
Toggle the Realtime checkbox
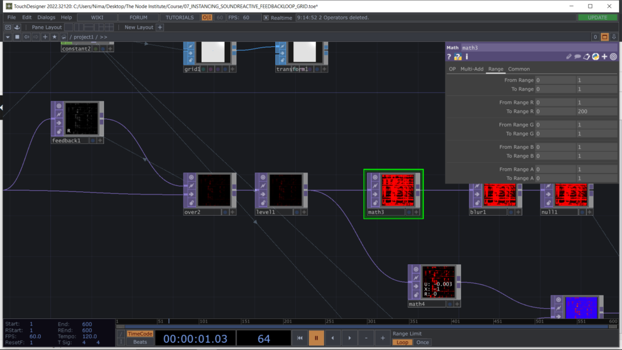pyautogui.click(x=266, y=18)
